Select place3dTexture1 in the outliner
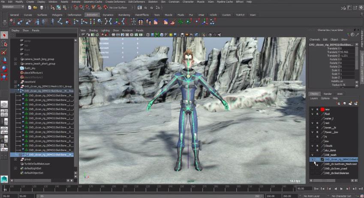This screenshot has width=364, height=198. (x=33, y=72)
